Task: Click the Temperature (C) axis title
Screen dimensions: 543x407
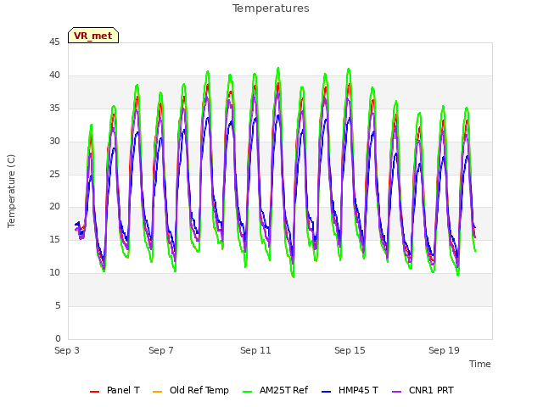Action: tap(11, 191)
